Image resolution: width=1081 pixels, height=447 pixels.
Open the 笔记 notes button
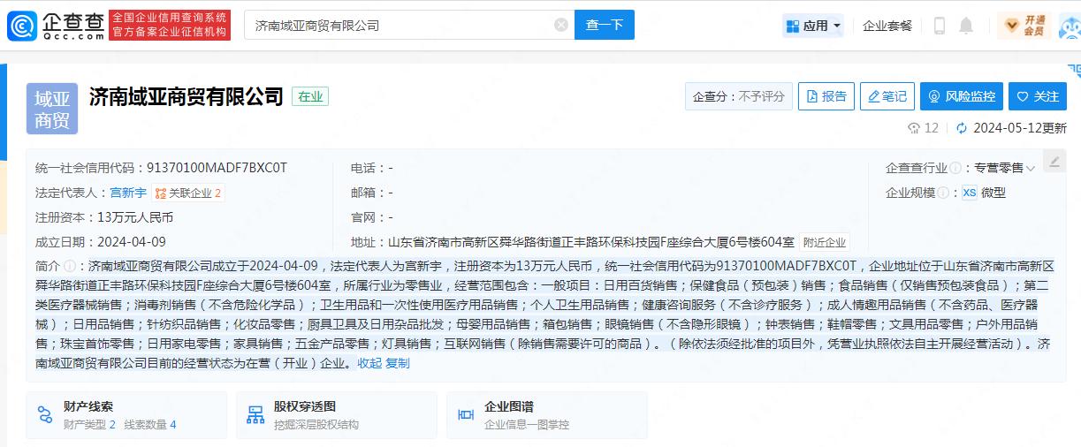[887, 96]
